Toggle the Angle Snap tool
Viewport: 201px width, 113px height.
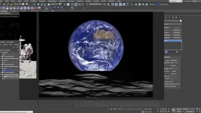tap(76, 4)
